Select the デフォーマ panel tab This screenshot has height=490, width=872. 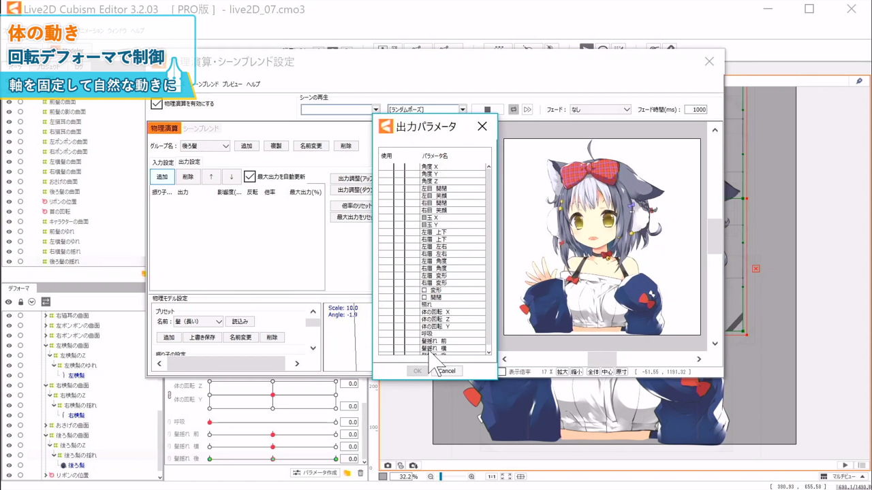pyautogui.click(x=19, y=289)
